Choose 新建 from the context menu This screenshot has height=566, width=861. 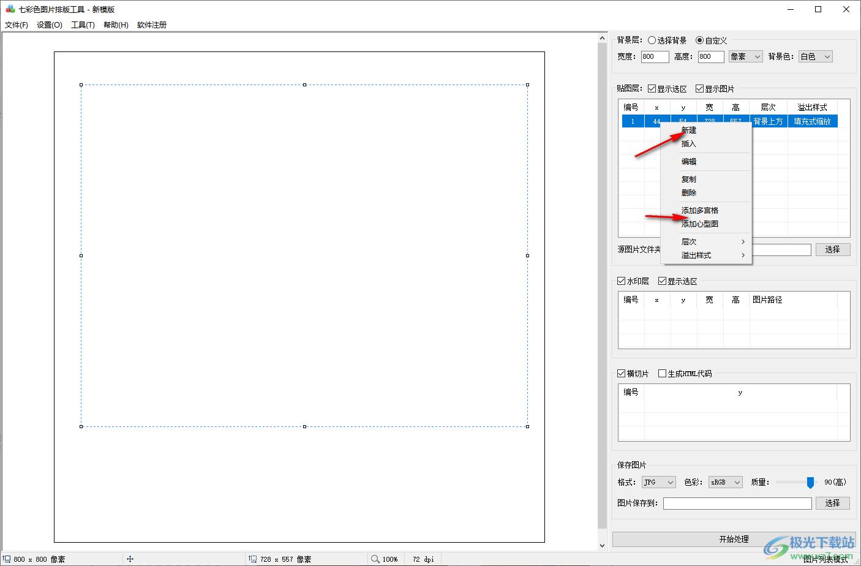689,130
